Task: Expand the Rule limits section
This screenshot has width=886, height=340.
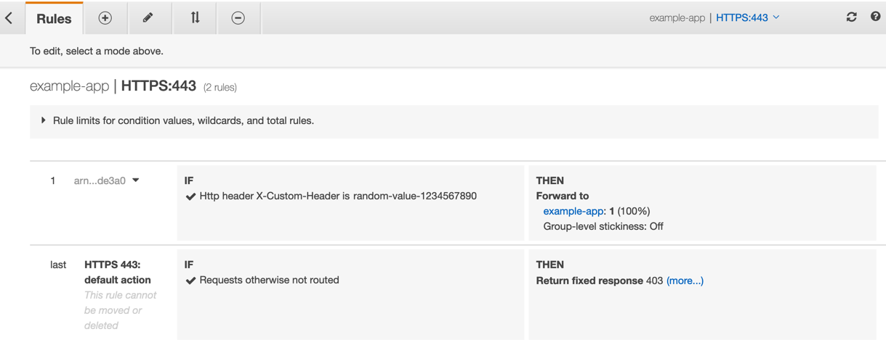Action: pos(44,120)
